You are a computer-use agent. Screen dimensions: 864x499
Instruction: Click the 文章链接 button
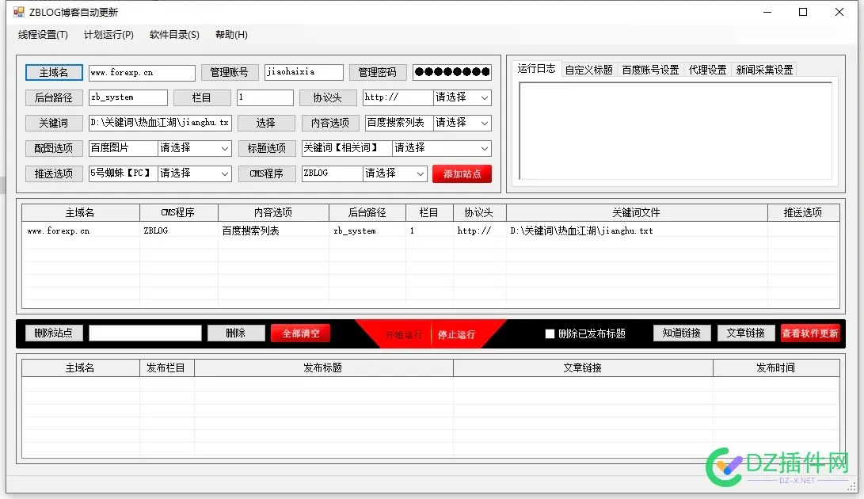tap(745, 333)
